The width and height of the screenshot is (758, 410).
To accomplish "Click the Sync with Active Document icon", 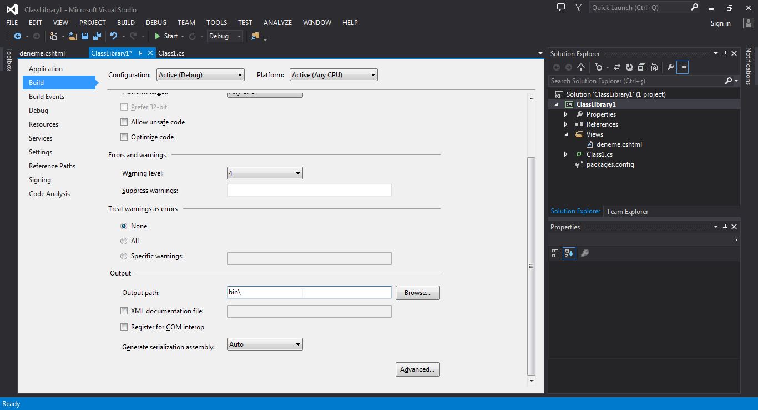I will coord(618,67).
